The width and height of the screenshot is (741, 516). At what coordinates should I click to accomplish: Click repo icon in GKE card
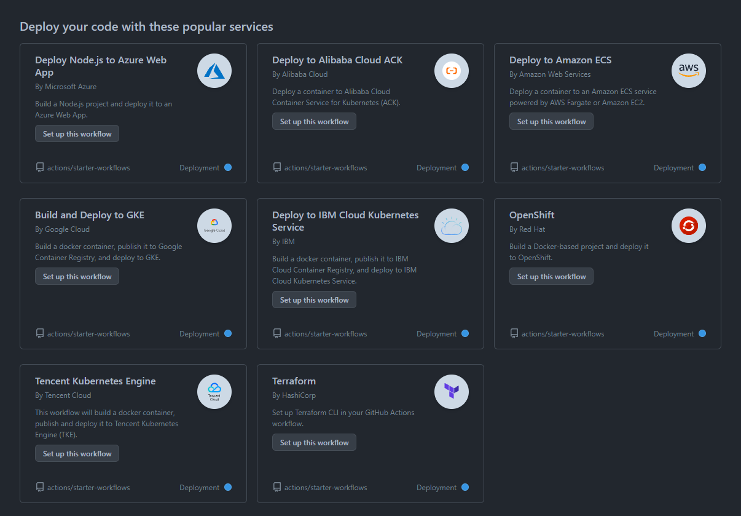[x=40, y=333]
